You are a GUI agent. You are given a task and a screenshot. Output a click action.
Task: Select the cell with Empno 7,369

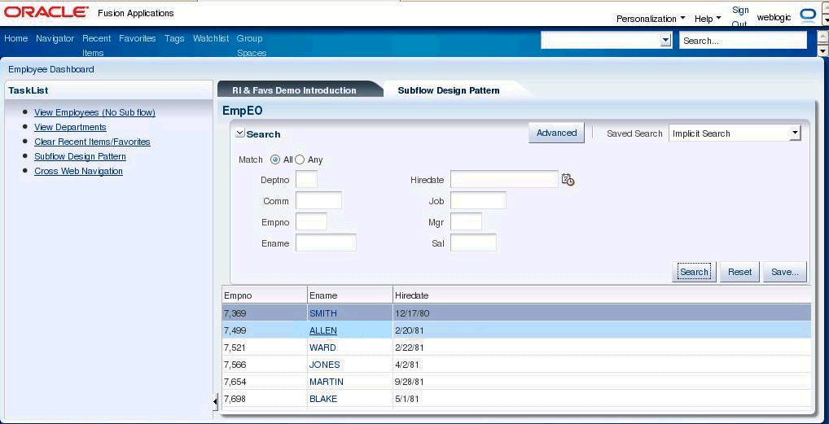point(265,313)
